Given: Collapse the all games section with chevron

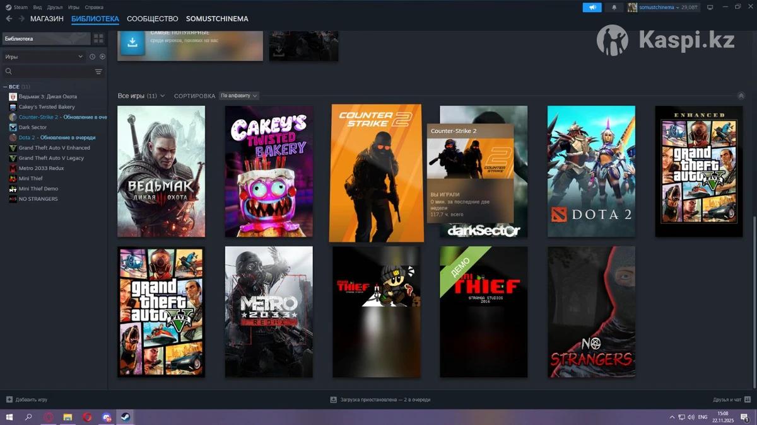Looking at the screenshot, I should [741, 96].
